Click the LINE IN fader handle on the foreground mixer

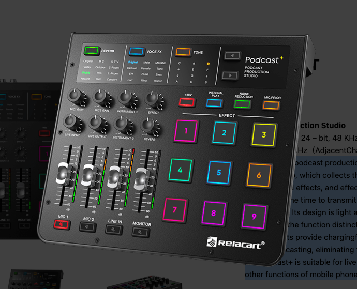[x=115, y=177]
